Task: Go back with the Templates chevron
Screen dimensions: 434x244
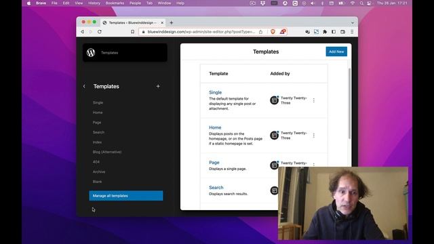Action: pyautogui.click(x=84, y=86)
